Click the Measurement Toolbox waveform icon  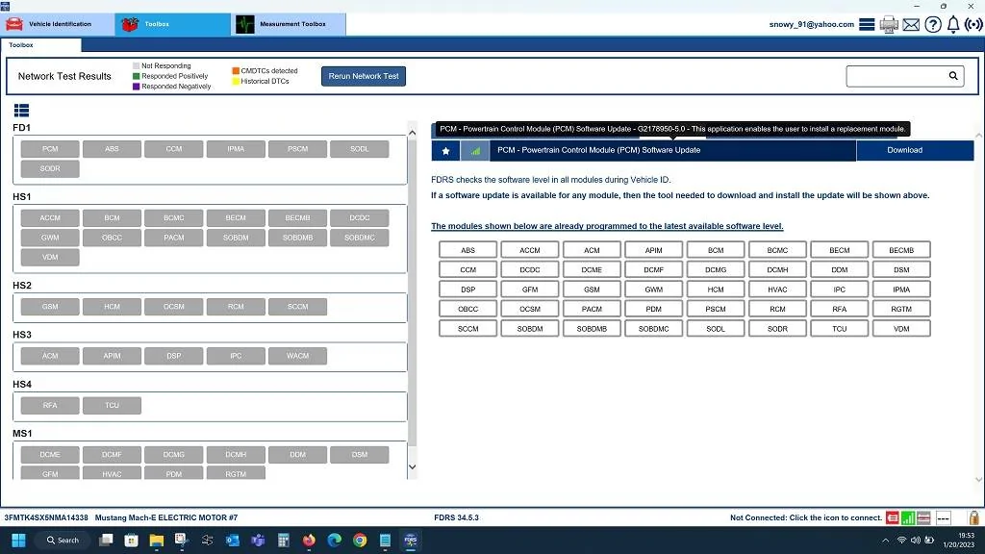(x=245, y=24)
